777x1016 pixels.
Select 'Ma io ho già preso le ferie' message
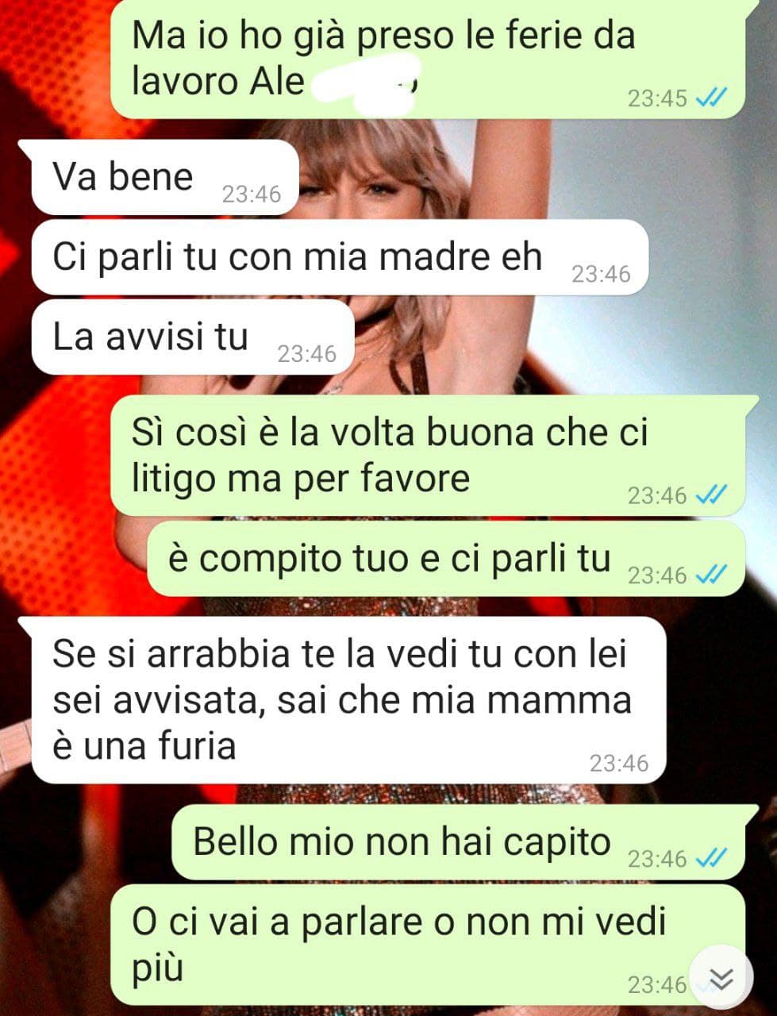tap(428, 59)
